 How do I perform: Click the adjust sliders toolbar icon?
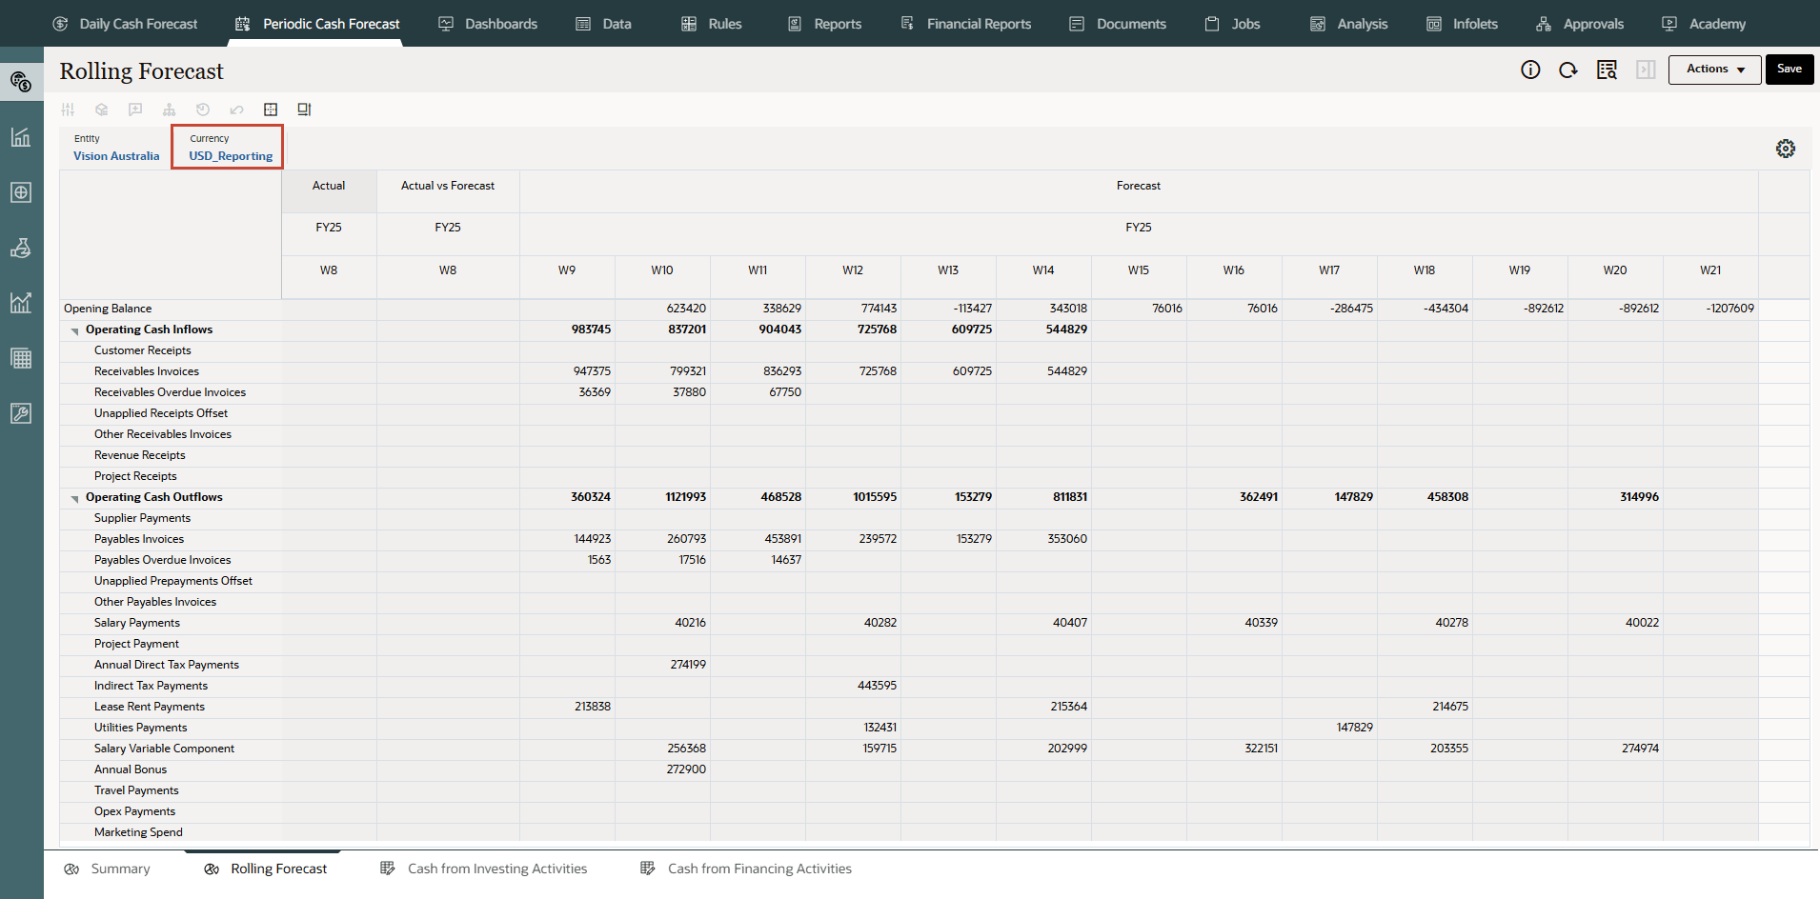tap(68, 110)
